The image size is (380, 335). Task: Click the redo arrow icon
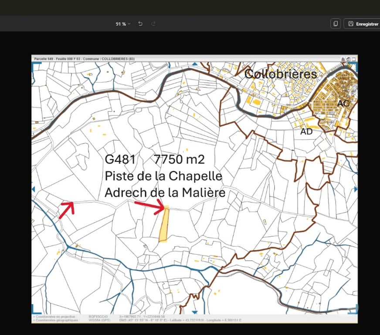tap(153, 24)
